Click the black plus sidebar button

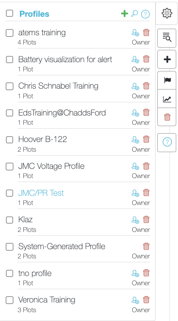[167, 60]
